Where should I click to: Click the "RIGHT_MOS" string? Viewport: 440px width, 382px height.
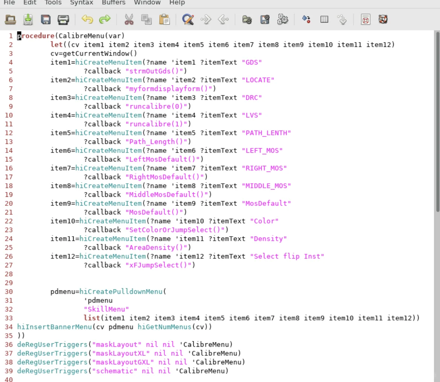tap(264, 168)
